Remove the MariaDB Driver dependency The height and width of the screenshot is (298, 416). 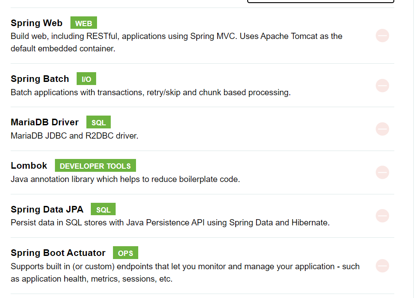click(382, 129)
